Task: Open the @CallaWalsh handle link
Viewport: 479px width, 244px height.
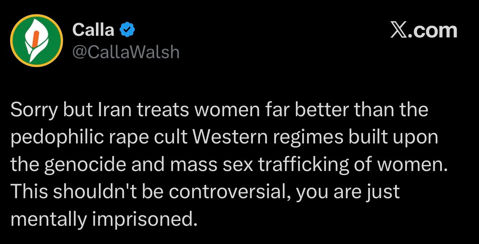Action: 125,52
